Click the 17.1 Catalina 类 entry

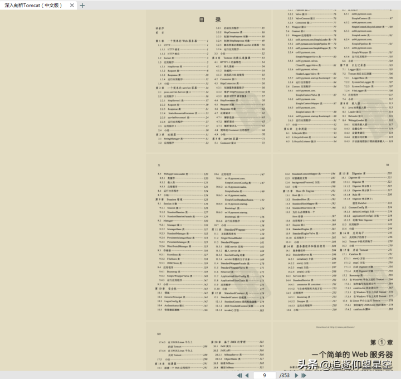click(x=367, y=254)
